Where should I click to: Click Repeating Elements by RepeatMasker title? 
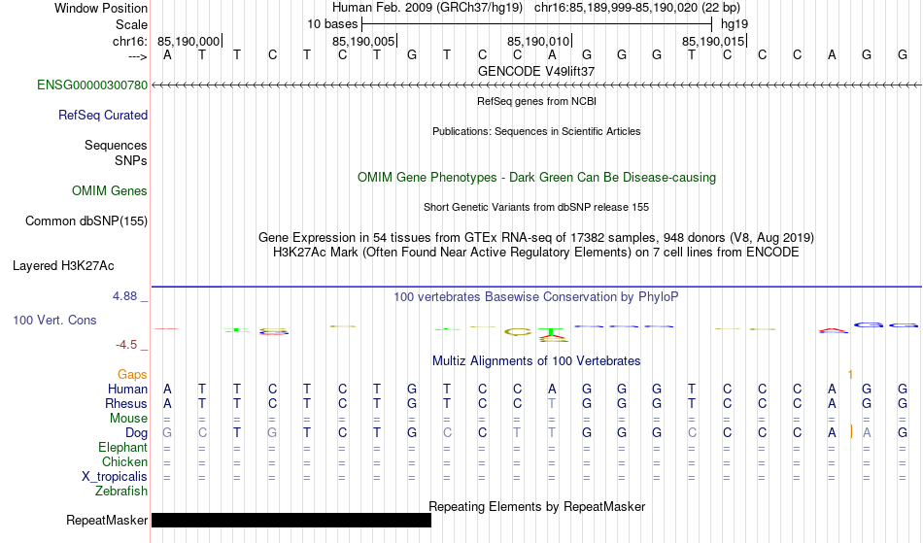coord(536,506)
